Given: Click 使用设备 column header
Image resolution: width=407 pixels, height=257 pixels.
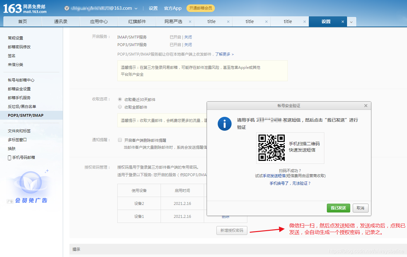Looking at the screenshot, I should pos(139,191).
